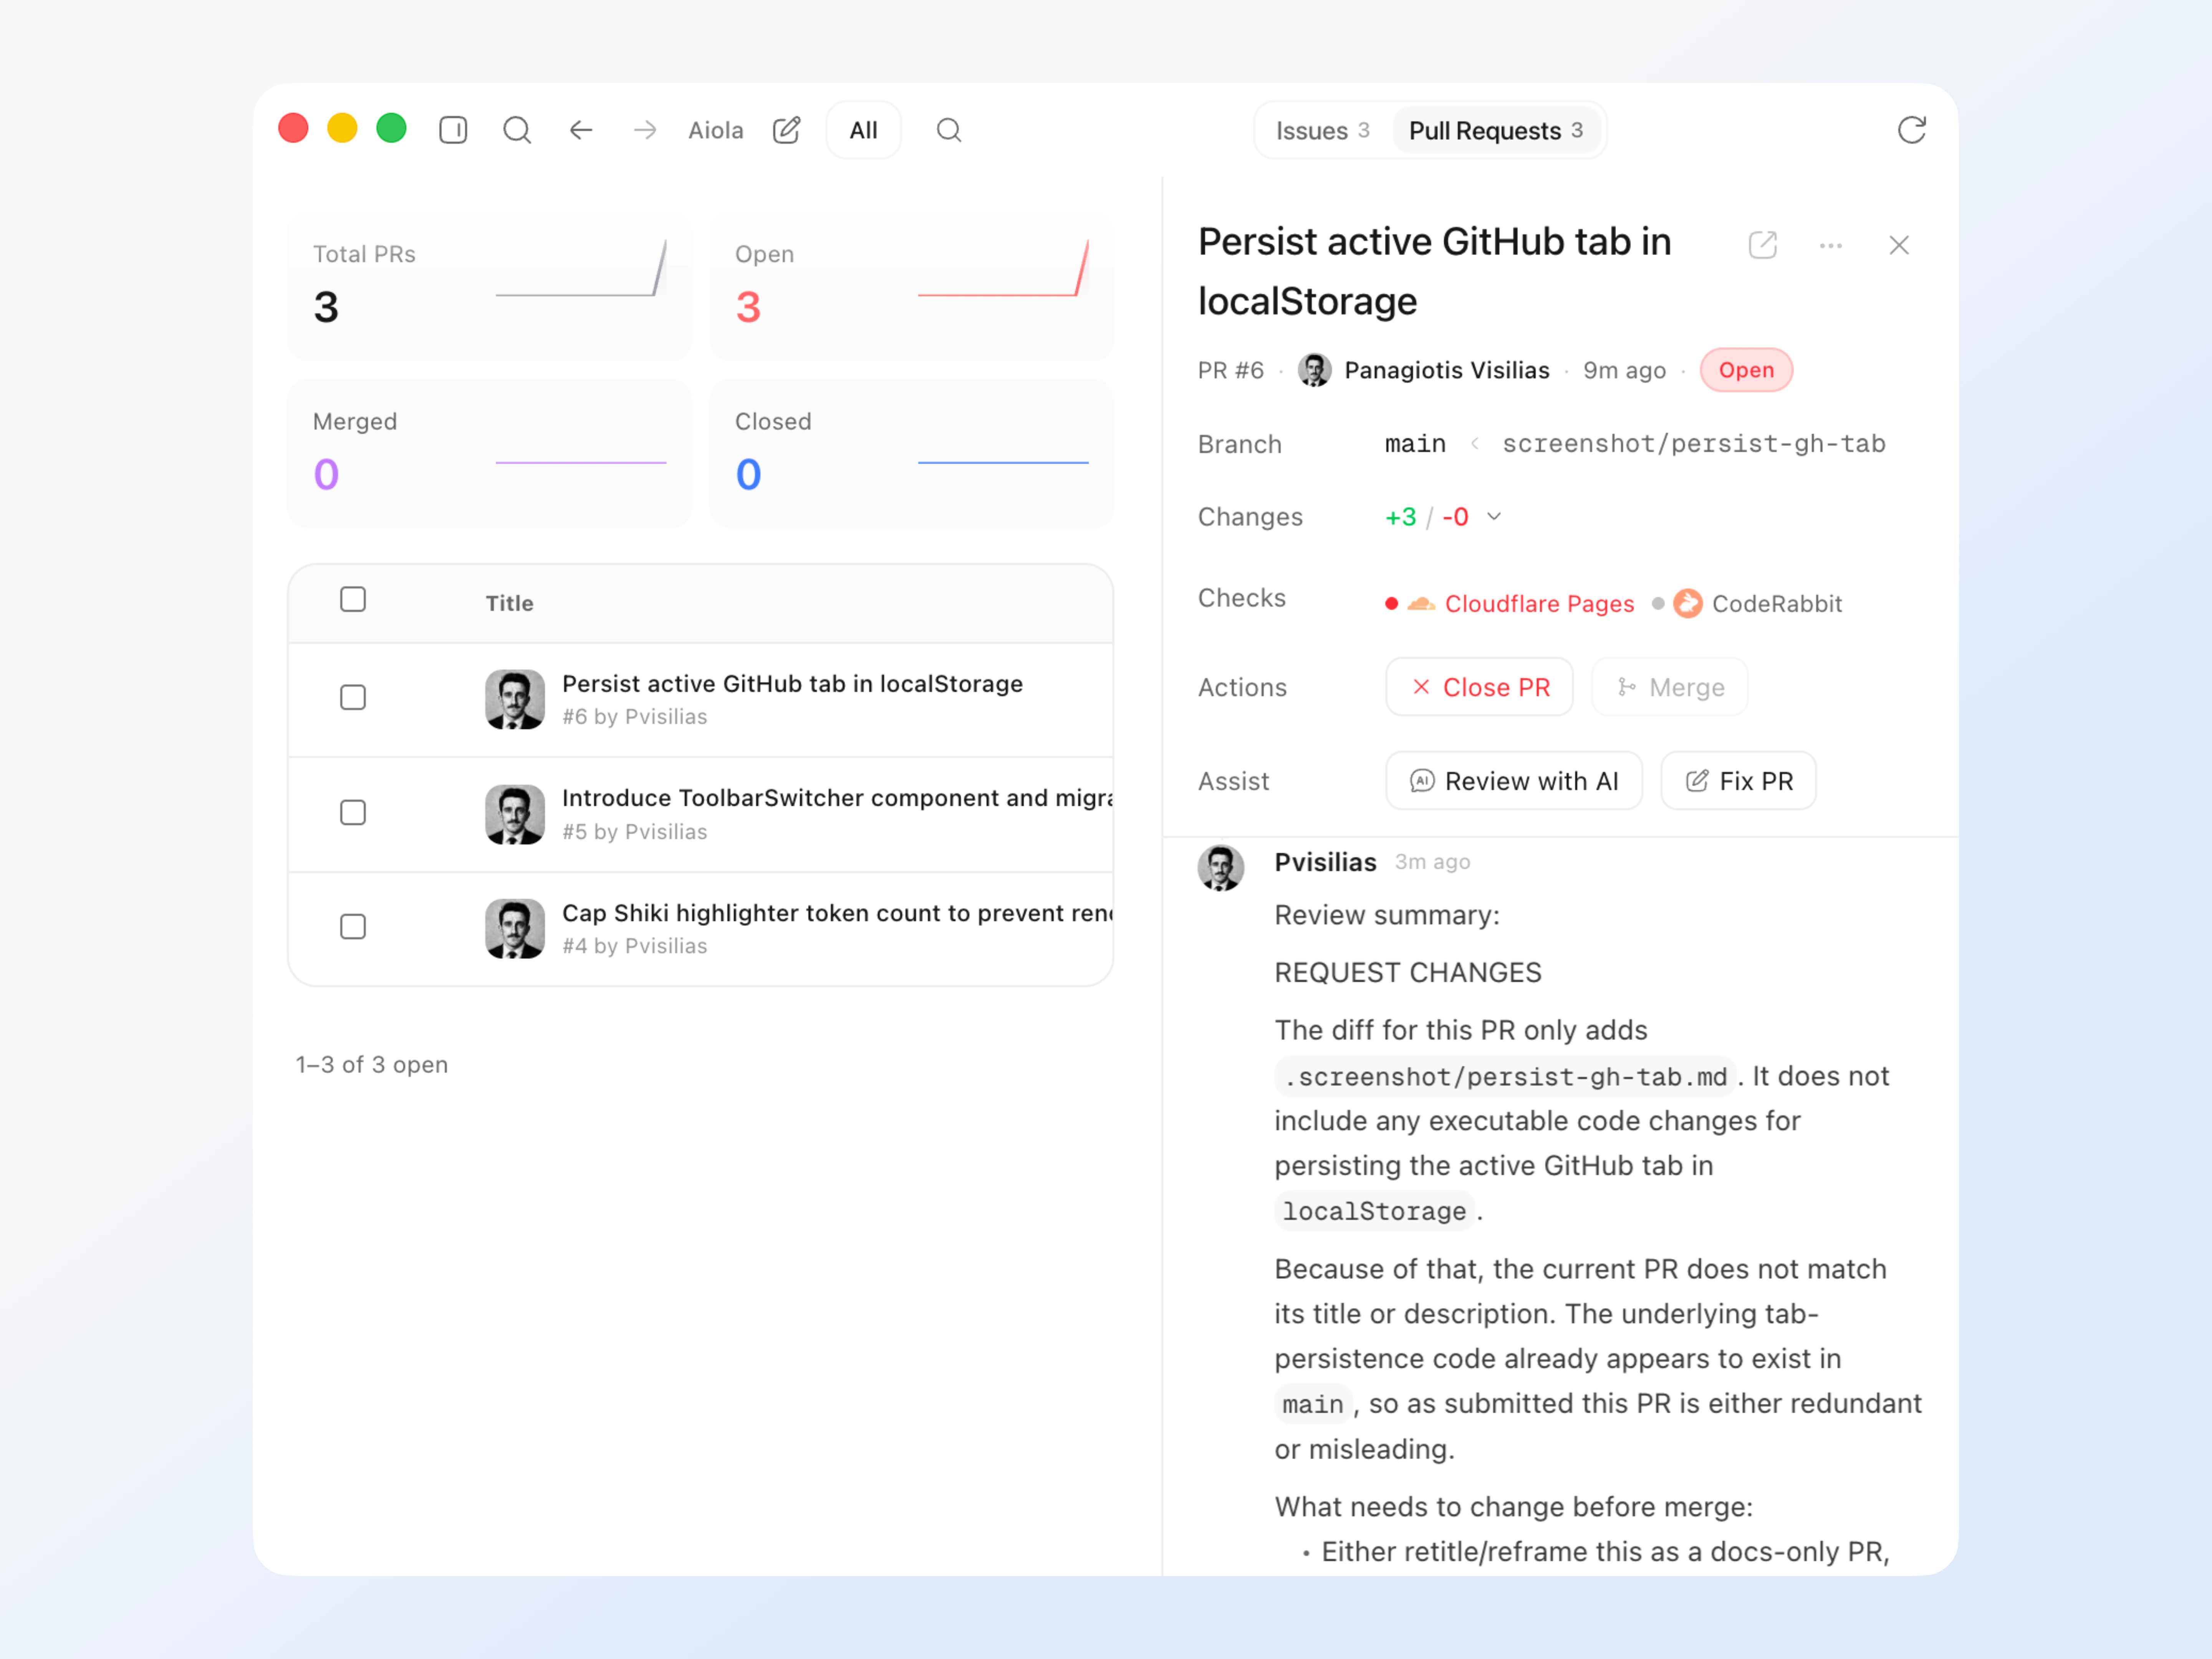Click the "9m ago" timestamp
The width and height of the screenshot is (2212, 1659).
pyautogui.click(x=1624, y=371)
